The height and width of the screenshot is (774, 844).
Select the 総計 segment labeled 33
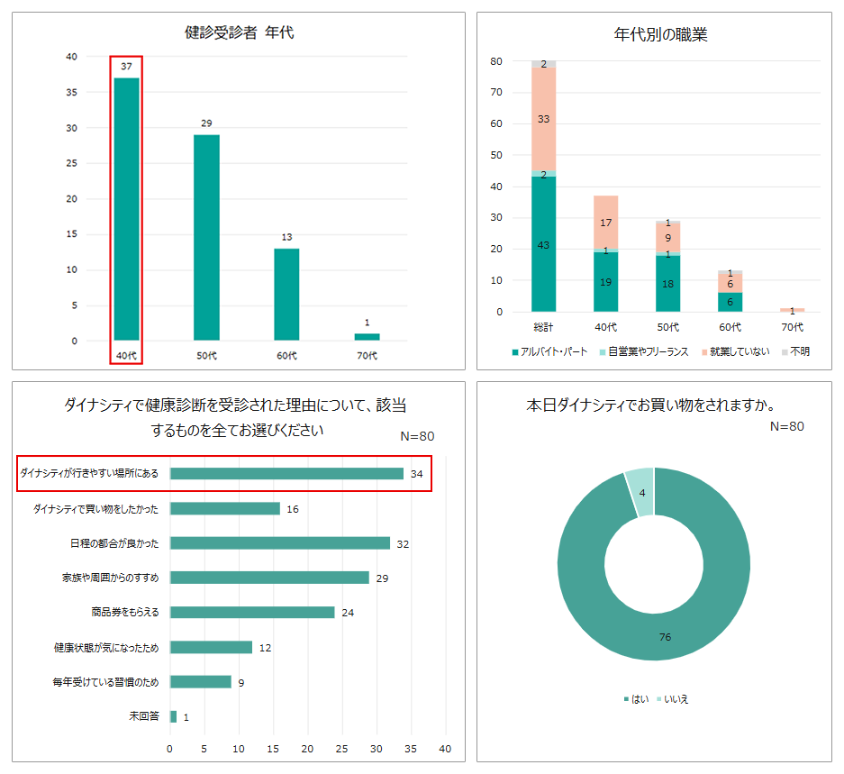tap(543, 119)
